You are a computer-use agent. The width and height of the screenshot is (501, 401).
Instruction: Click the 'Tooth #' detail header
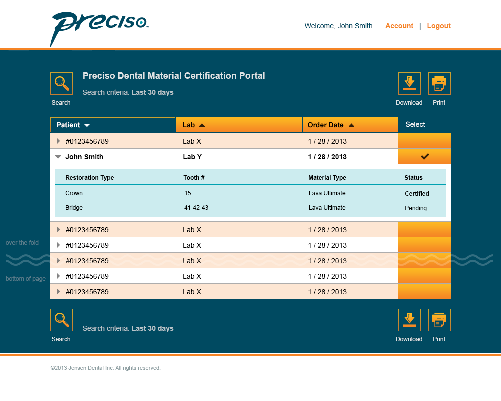[194, 178]
